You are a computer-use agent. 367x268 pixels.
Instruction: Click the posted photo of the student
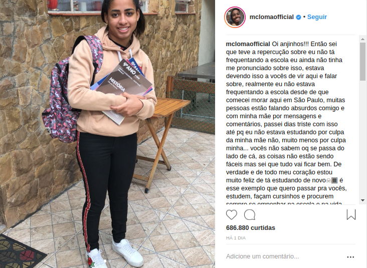[107, 134]
